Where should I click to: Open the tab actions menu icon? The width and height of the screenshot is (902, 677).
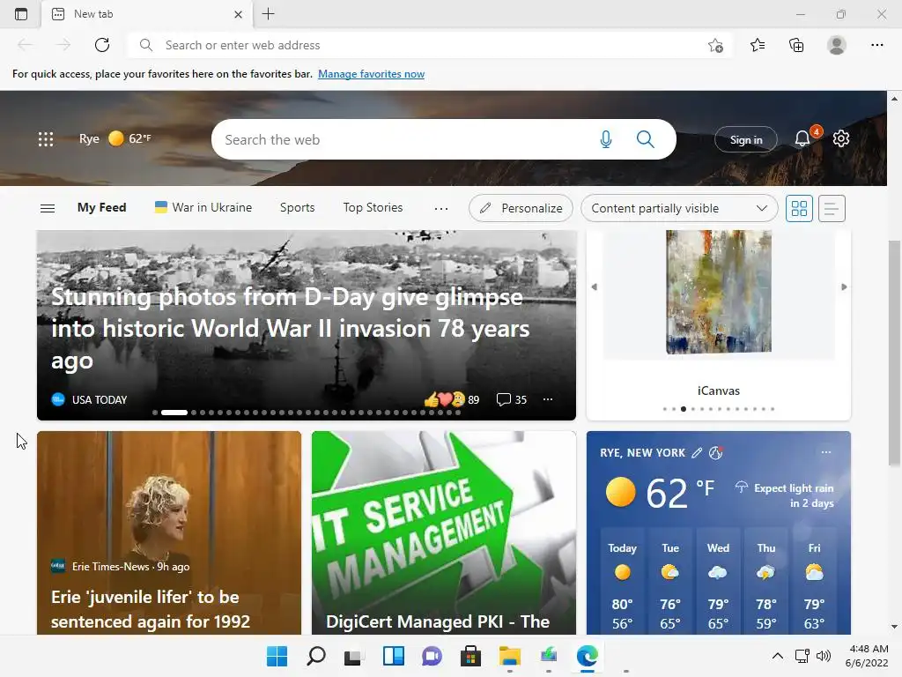(x=21, y=14)
